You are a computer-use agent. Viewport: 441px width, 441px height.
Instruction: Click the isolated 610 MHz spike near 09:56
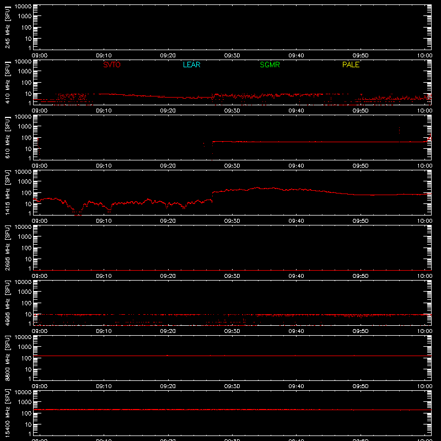click(x=399, y=130)
